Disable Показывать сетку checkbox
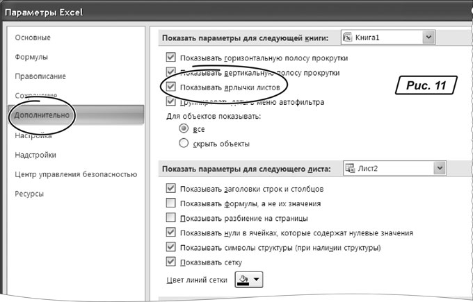473x302 pixels. coord(171,262)
